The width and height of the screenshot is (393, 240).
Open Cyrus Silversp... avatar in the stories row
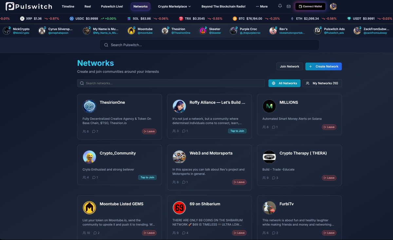pyautogui.click(x=42, y=31)
